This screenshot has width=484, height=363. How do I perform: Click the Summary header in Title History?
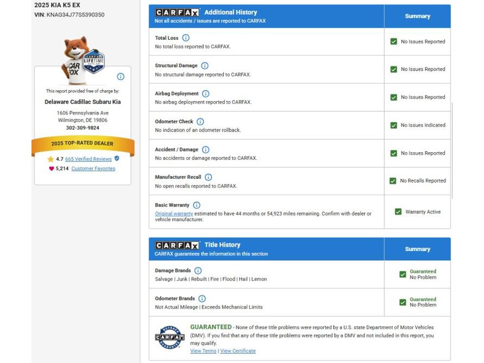417,249
